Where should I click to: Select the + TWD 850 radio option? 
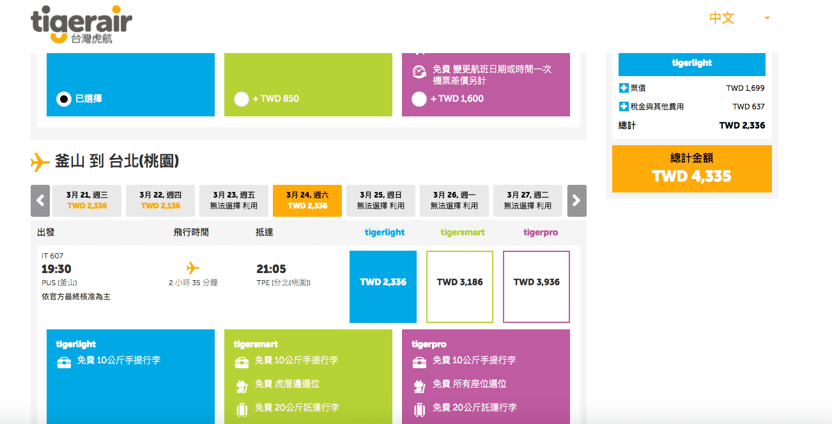point(242,99)
